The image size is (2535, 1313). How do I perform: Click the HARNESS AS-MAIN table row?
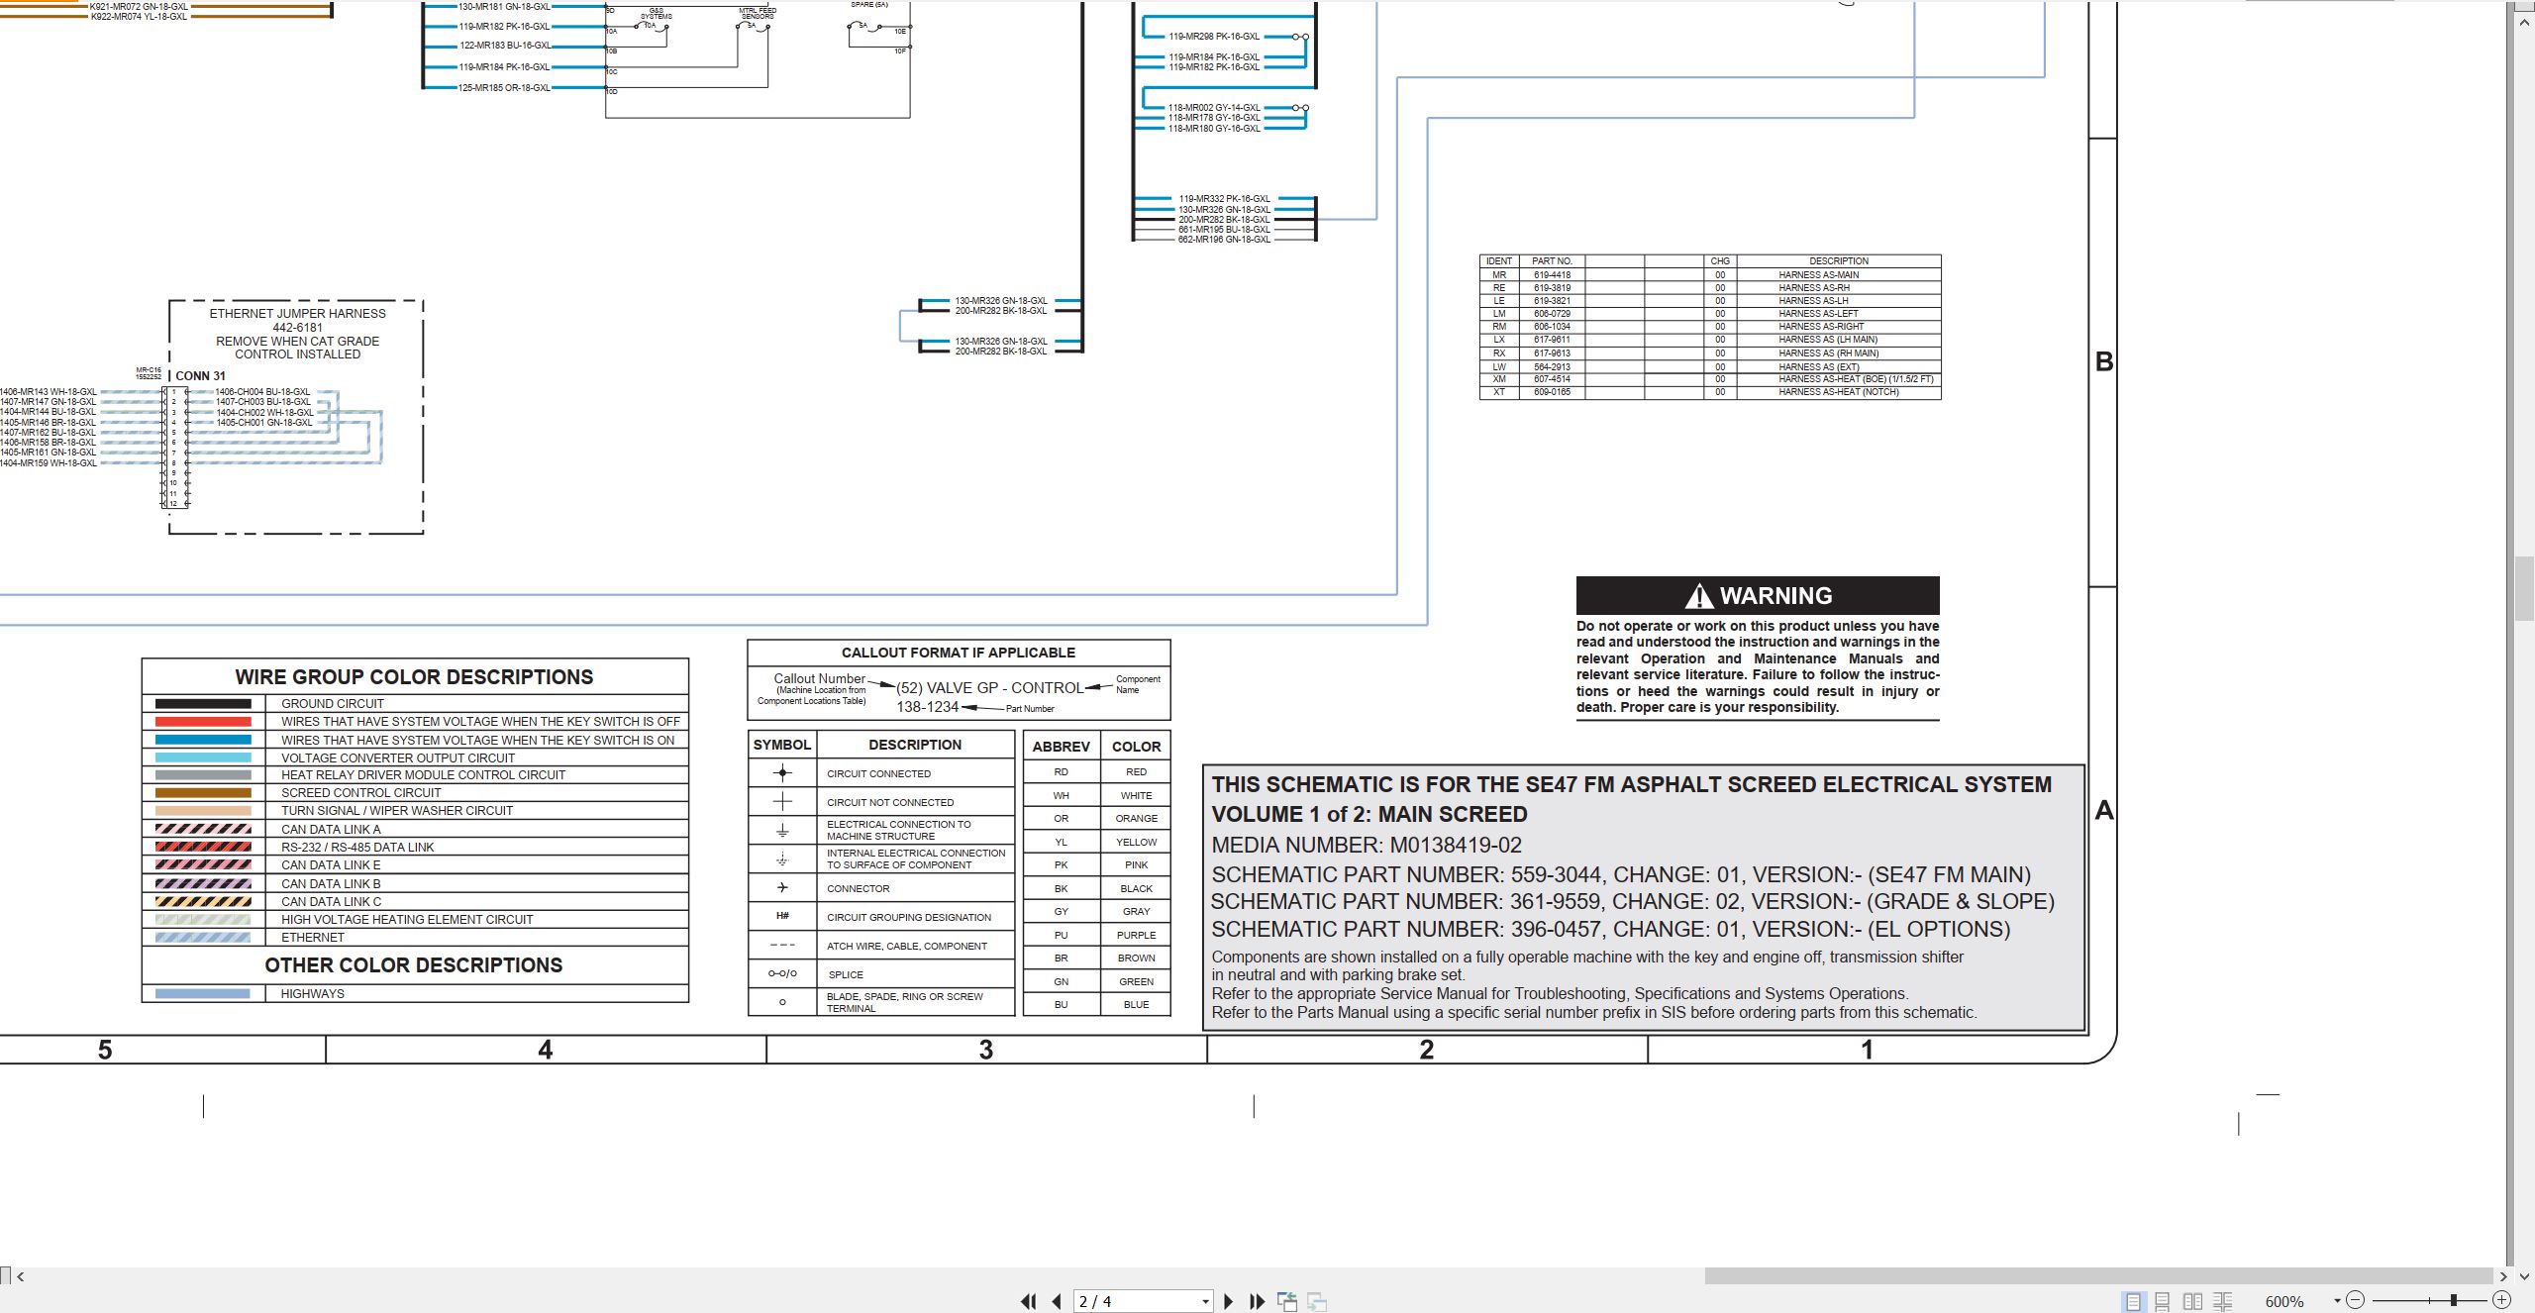pyautogui.click(x=1710, y=275)
